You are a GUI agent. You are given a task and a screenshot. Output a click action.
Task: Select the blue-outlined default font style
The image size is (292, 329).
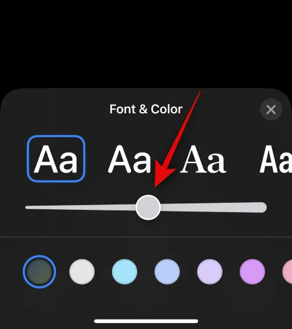(x=56, y=158)
